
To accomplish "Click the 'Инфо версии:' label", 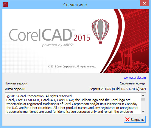I will 15,89.
